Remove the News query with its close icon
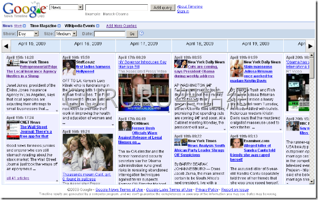 pos(24,26)
